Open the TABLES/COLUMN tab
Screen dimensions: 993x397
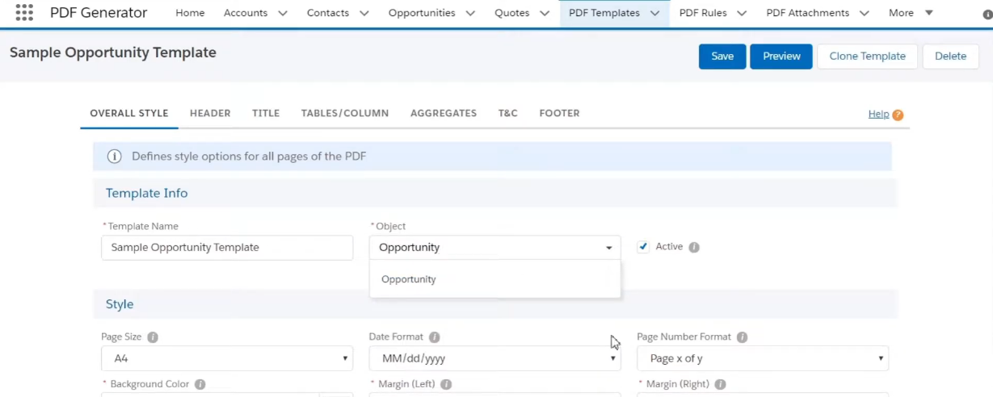[345, 113]
